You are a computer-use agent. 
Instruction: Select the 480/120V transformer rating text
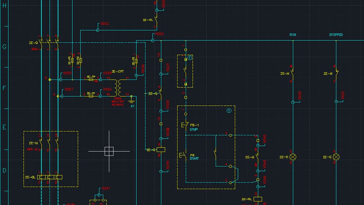pyautogui.click(x=118, y=102)
